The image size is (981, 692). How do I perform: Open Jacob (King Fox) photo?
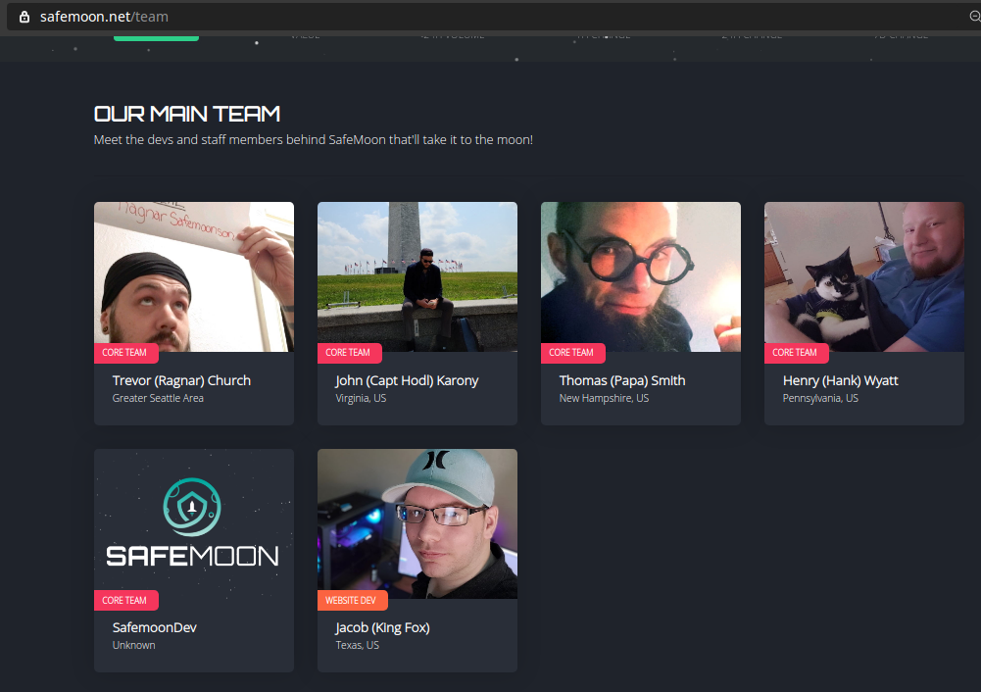click(x=417, y=523)
